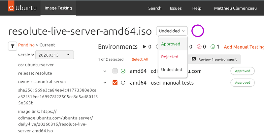Open the filter funnel icon button

pyautogui.click(x=13, y=46)
